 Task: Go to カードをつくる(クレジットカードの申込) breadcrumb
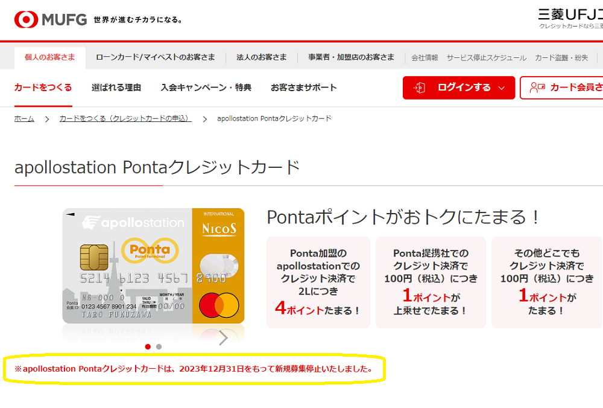coord(125,118)
